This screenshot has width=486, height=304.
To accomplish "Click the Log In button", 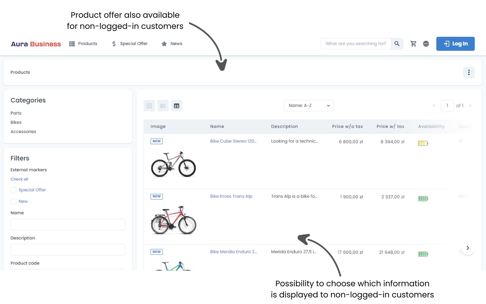I will [455, 44].
